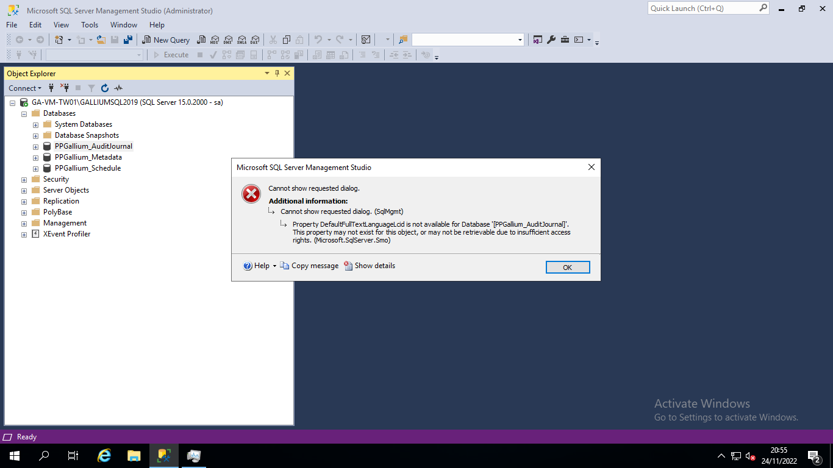Open the Windows Start menu

(14, 455)
